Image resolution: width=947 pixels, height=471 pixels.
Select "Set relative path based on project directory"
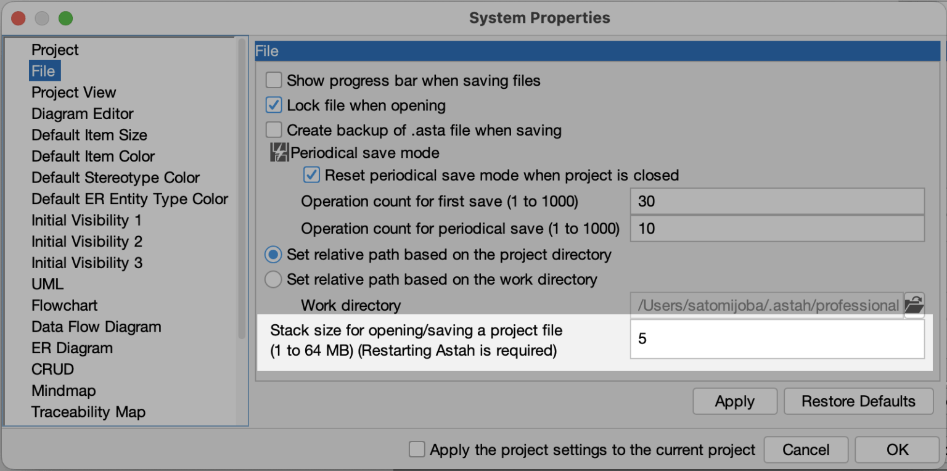273,254
